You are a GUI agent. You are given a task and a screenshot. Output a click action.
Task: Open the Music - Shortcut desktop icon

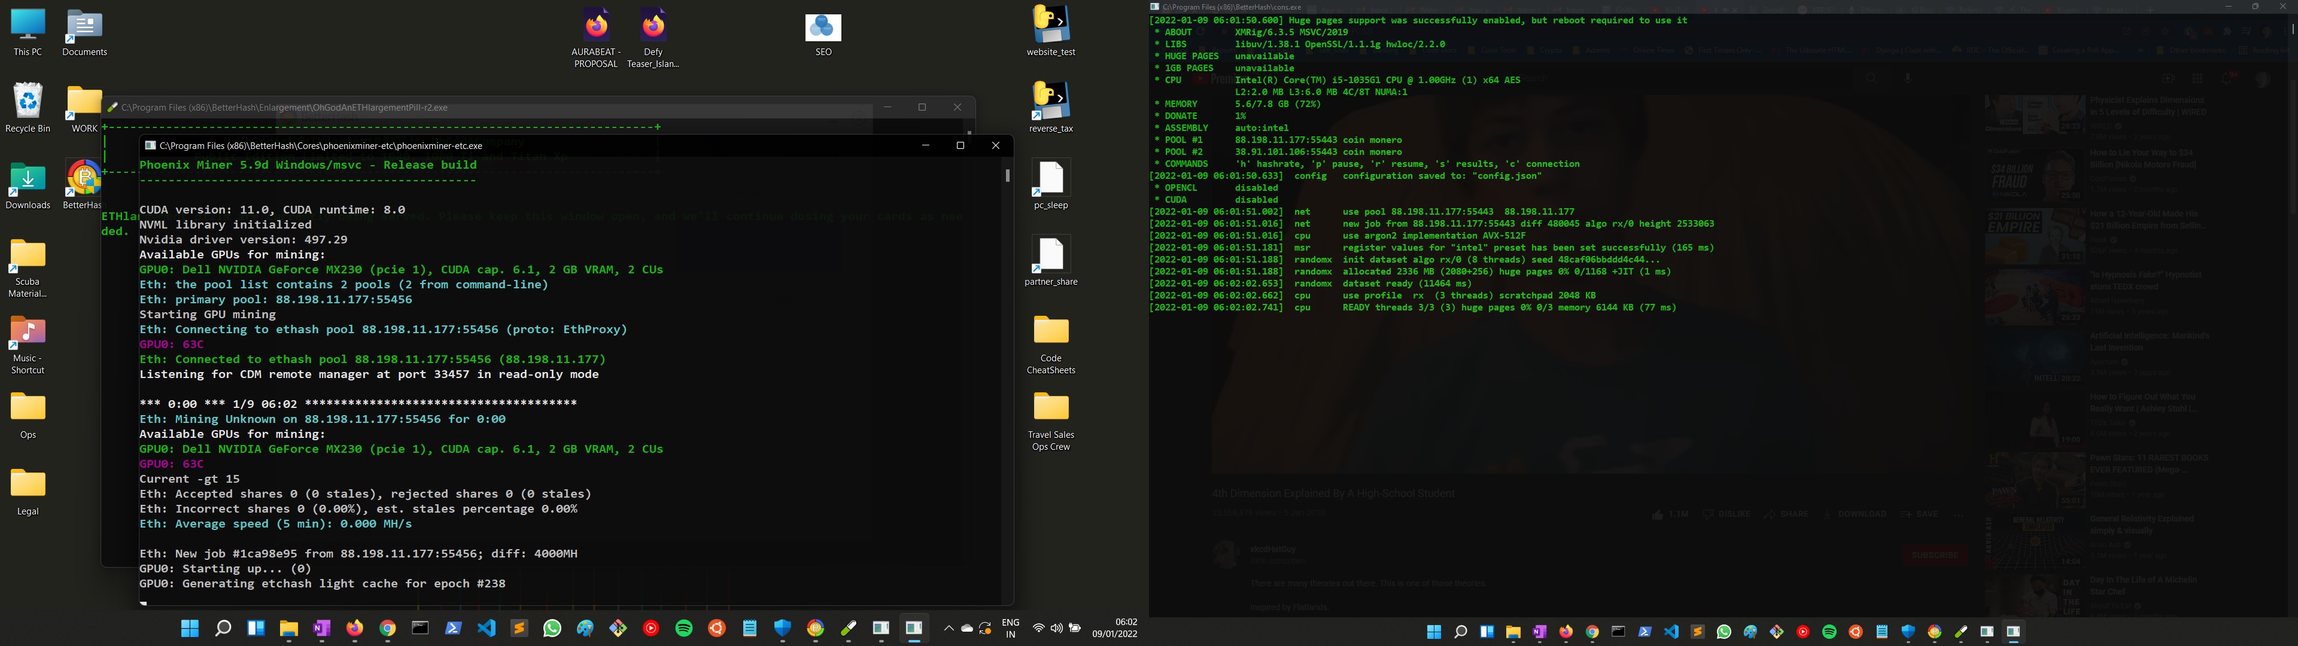pyautogui.click(x=28, y=345)
